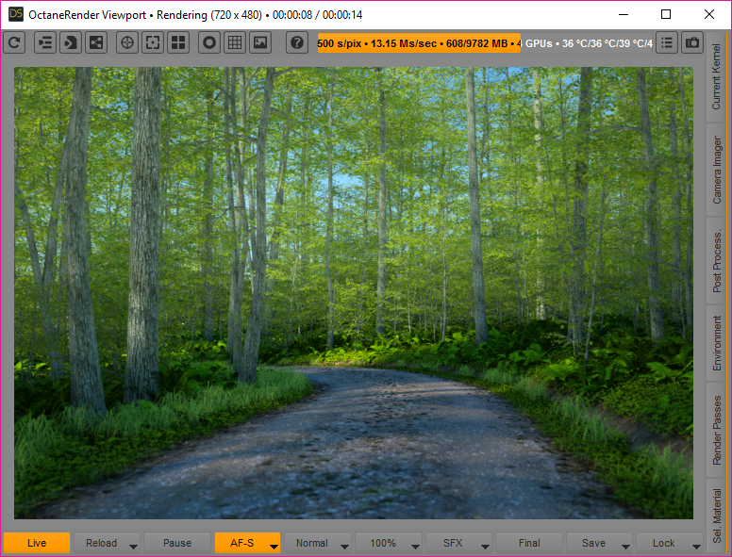Click the OctaneRender Viewport title bar text
The image size is (732, 557).
[x=195, y=15]
